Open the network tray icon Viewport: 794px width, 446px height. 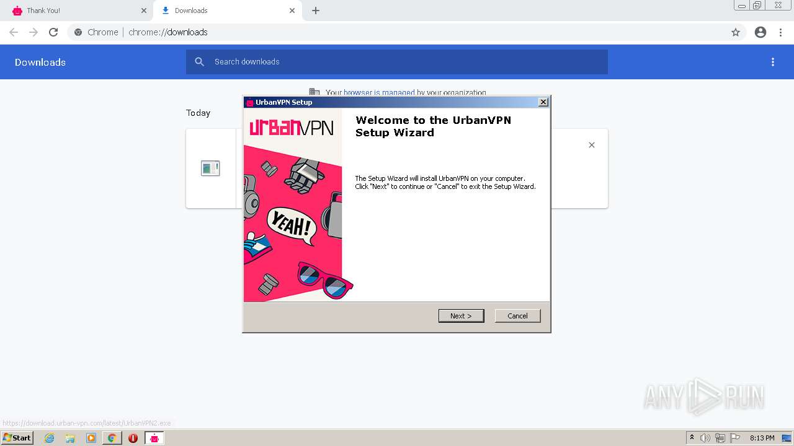(x=720, y=438)
